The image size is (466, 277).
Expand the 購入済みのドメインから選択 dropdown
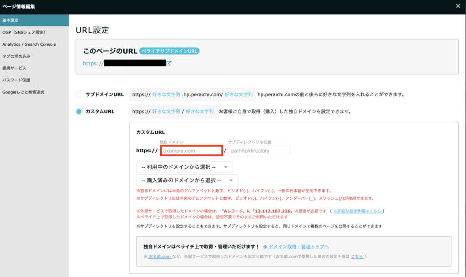[187, 180]
